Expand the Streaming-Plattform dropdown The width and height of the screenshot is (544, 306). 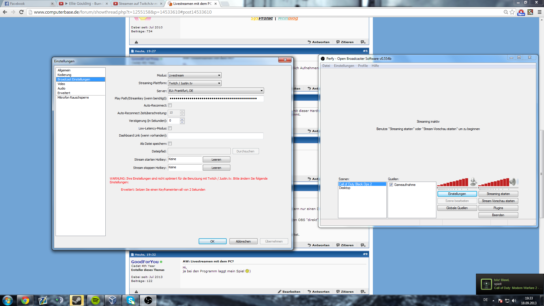(x=194, y=83)
